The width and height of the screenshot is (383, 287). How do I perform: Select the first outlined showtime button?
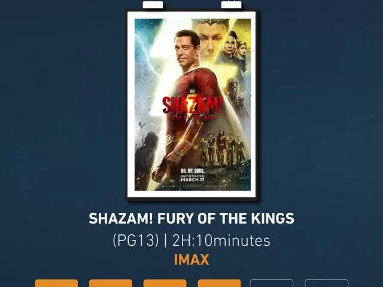(272, 283)
